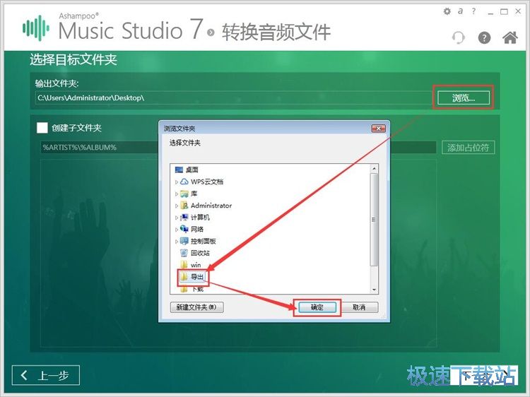Screen dimensions: 530x397
Task: Select the 网络 network icon
Action: [184, 229]
